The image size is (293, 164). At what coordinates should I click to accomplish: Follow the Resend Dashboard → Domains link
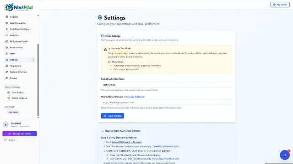point(126,142)
